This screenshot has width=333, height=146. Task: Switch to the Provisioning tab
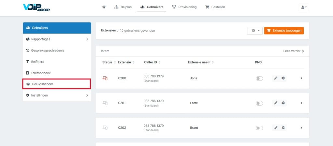click(184, 7)
